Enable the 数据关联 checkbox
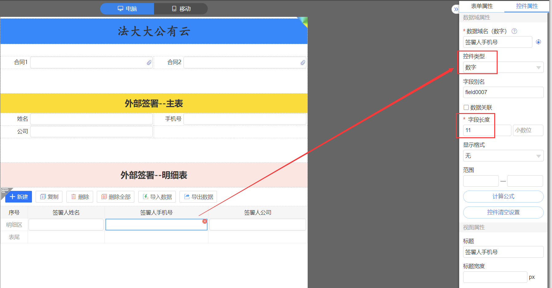Image resolution: width=552 pixels, height=288 pixels. coord(466,107)
